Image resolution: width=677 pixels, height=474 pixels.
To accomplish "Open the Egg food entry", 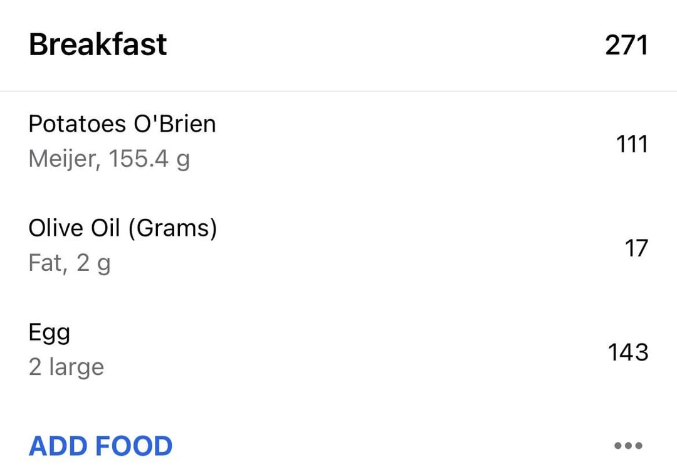I will click(338, 351).
